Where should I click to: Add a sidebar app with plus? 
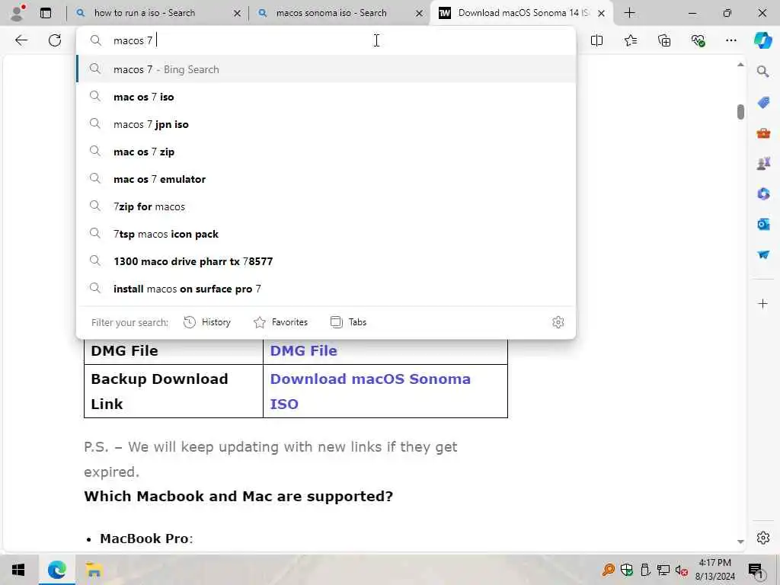tap(762, 303)
